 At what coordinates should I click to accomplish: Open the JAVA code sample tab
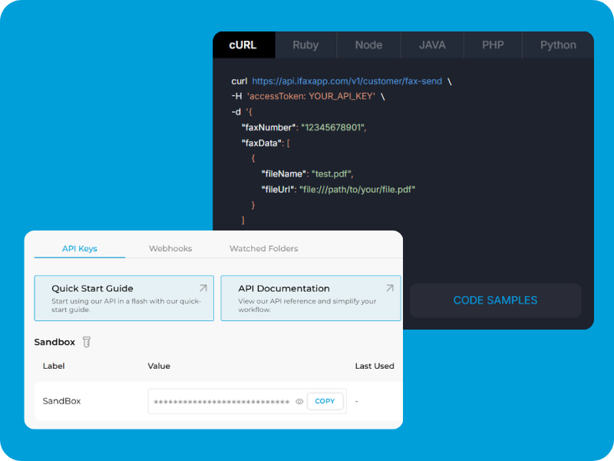pyautogui.click(x=431, y=45)
